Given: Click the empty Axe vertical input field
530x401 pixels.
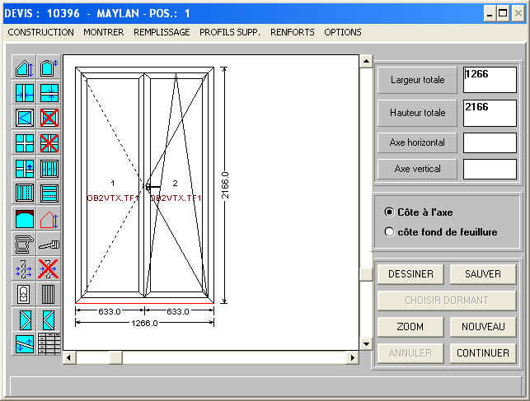Looking at the screenshot, I should click(490, 169).
